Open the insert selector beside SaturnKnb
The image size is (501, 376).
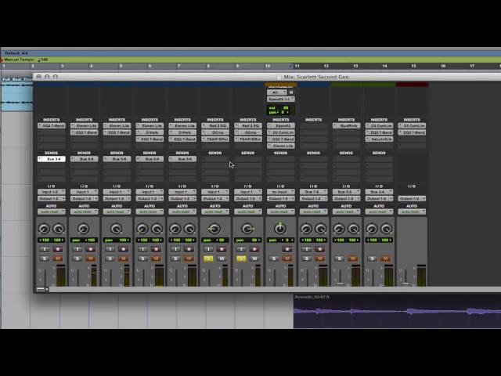pyautogui.click(x=368, y=139)
